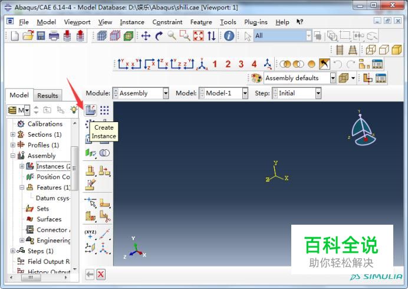The width and height of the screenshot is (408, 289).
Task: Click the back arrow in the prompt area
Action: 90,274
